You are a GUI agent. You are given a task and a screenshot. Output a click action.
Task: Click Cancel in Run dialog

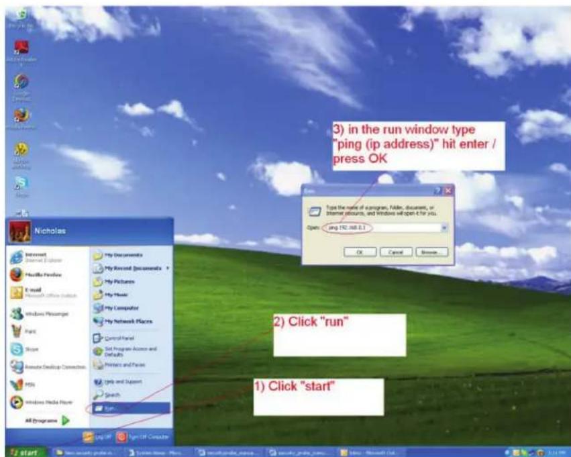pyautogui.click(x=396, y=252)
